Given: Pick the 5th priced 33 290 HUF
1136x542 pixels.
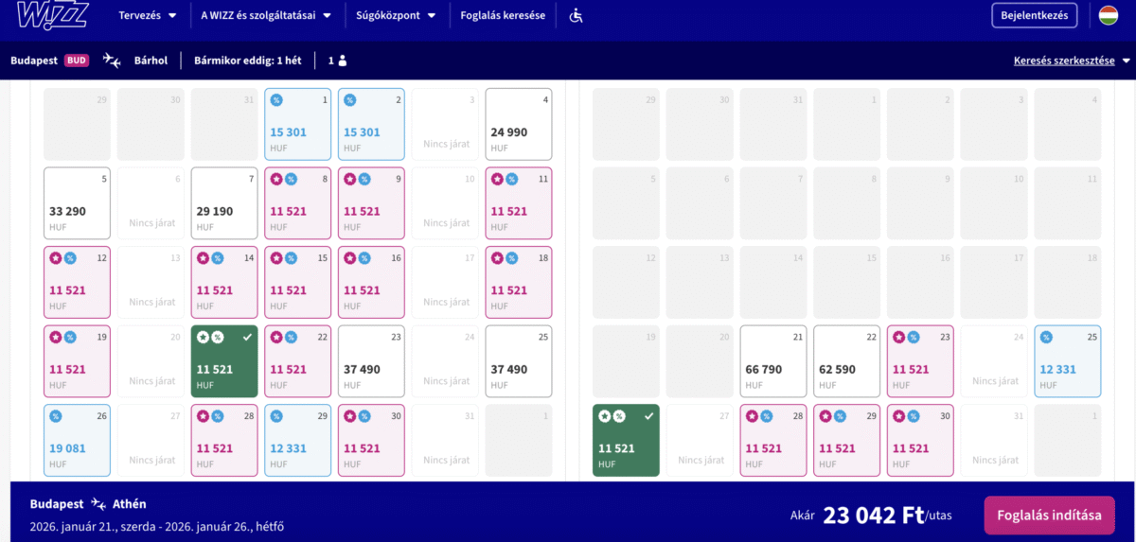Looking at the screenshot, I should pyautogui.click(x=77, y=203).
